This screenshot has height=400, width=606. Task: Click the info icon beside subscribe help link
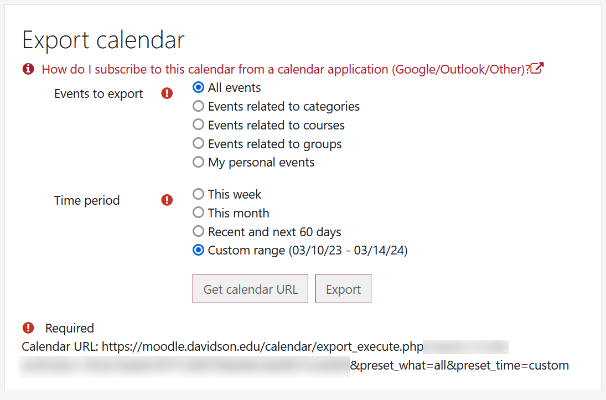coord(28,69)
